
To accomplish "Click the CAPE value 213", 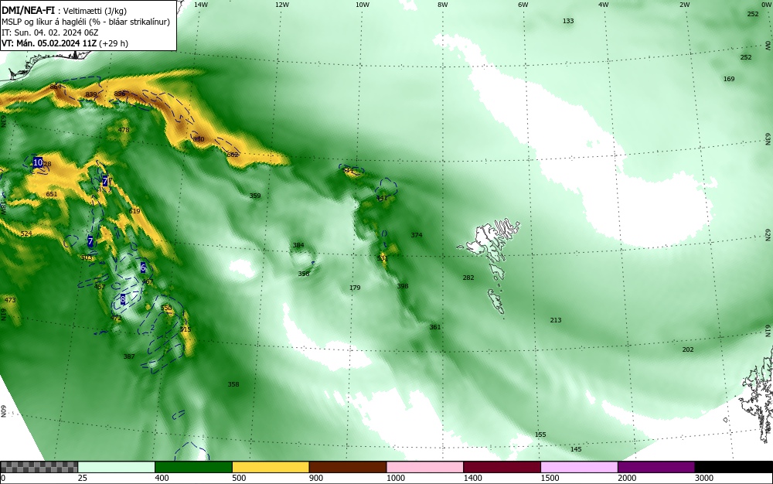I will point(556,320).
